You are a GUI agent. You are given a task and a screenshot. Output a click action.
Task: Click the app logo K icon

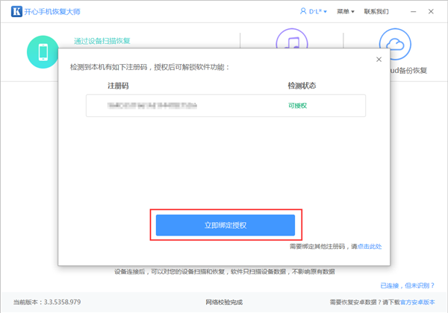16,11
